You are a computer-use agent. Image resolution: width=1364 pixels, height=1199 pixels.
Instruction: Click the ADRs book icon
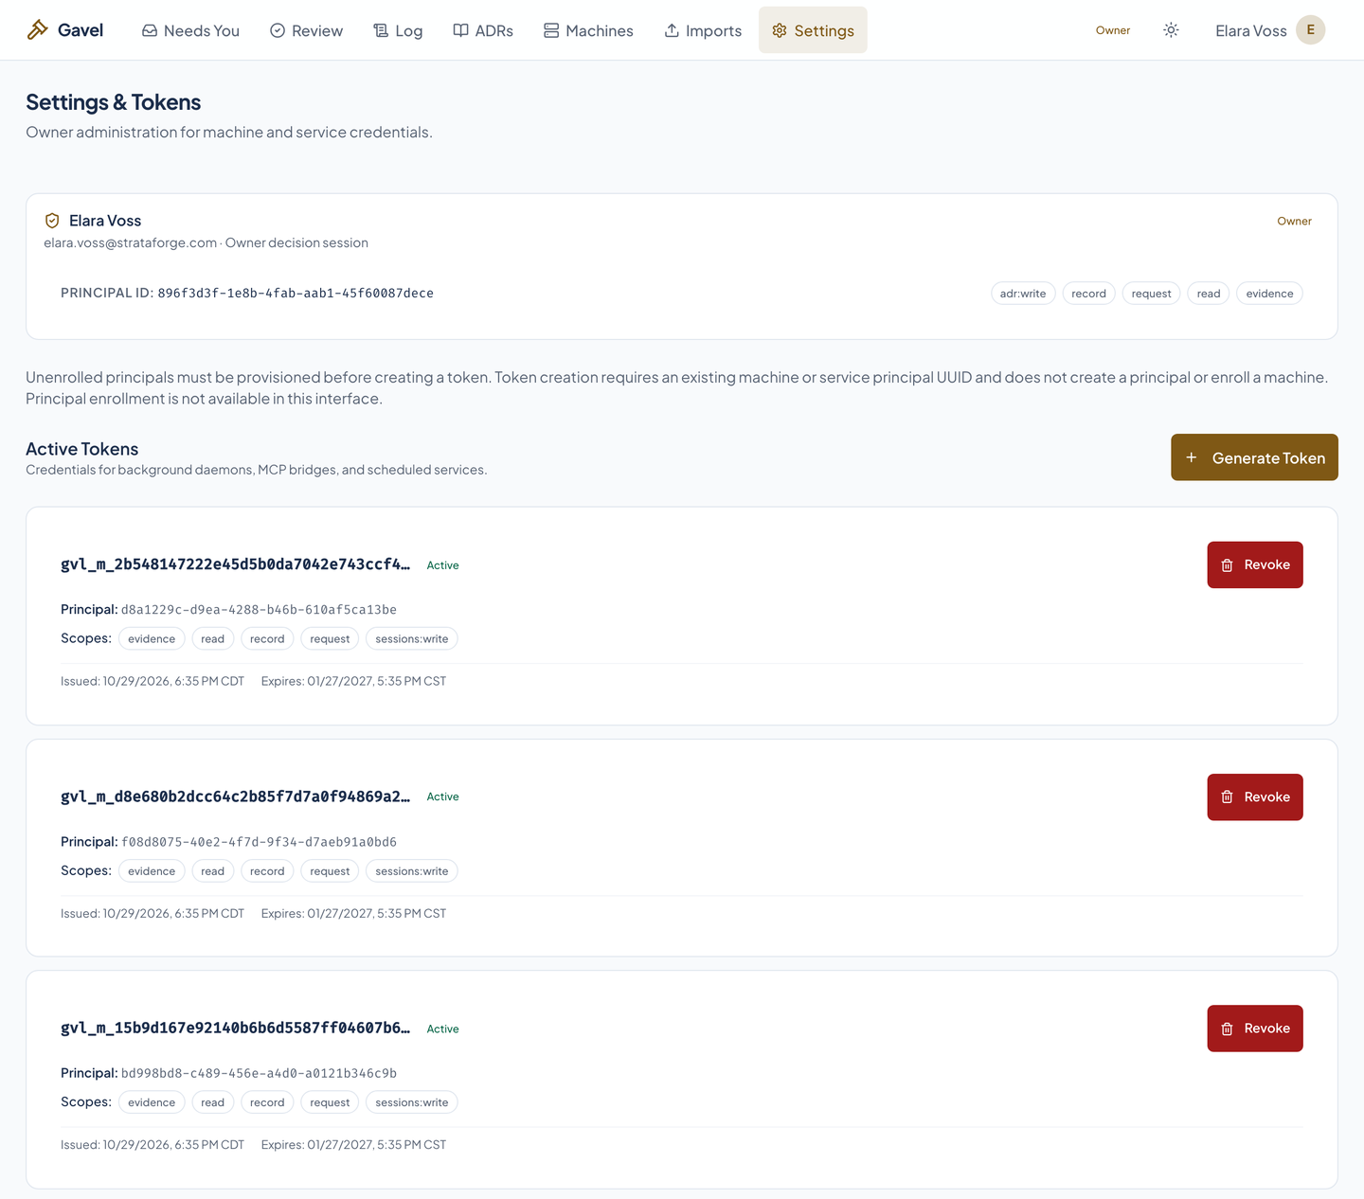pos(461,30)
